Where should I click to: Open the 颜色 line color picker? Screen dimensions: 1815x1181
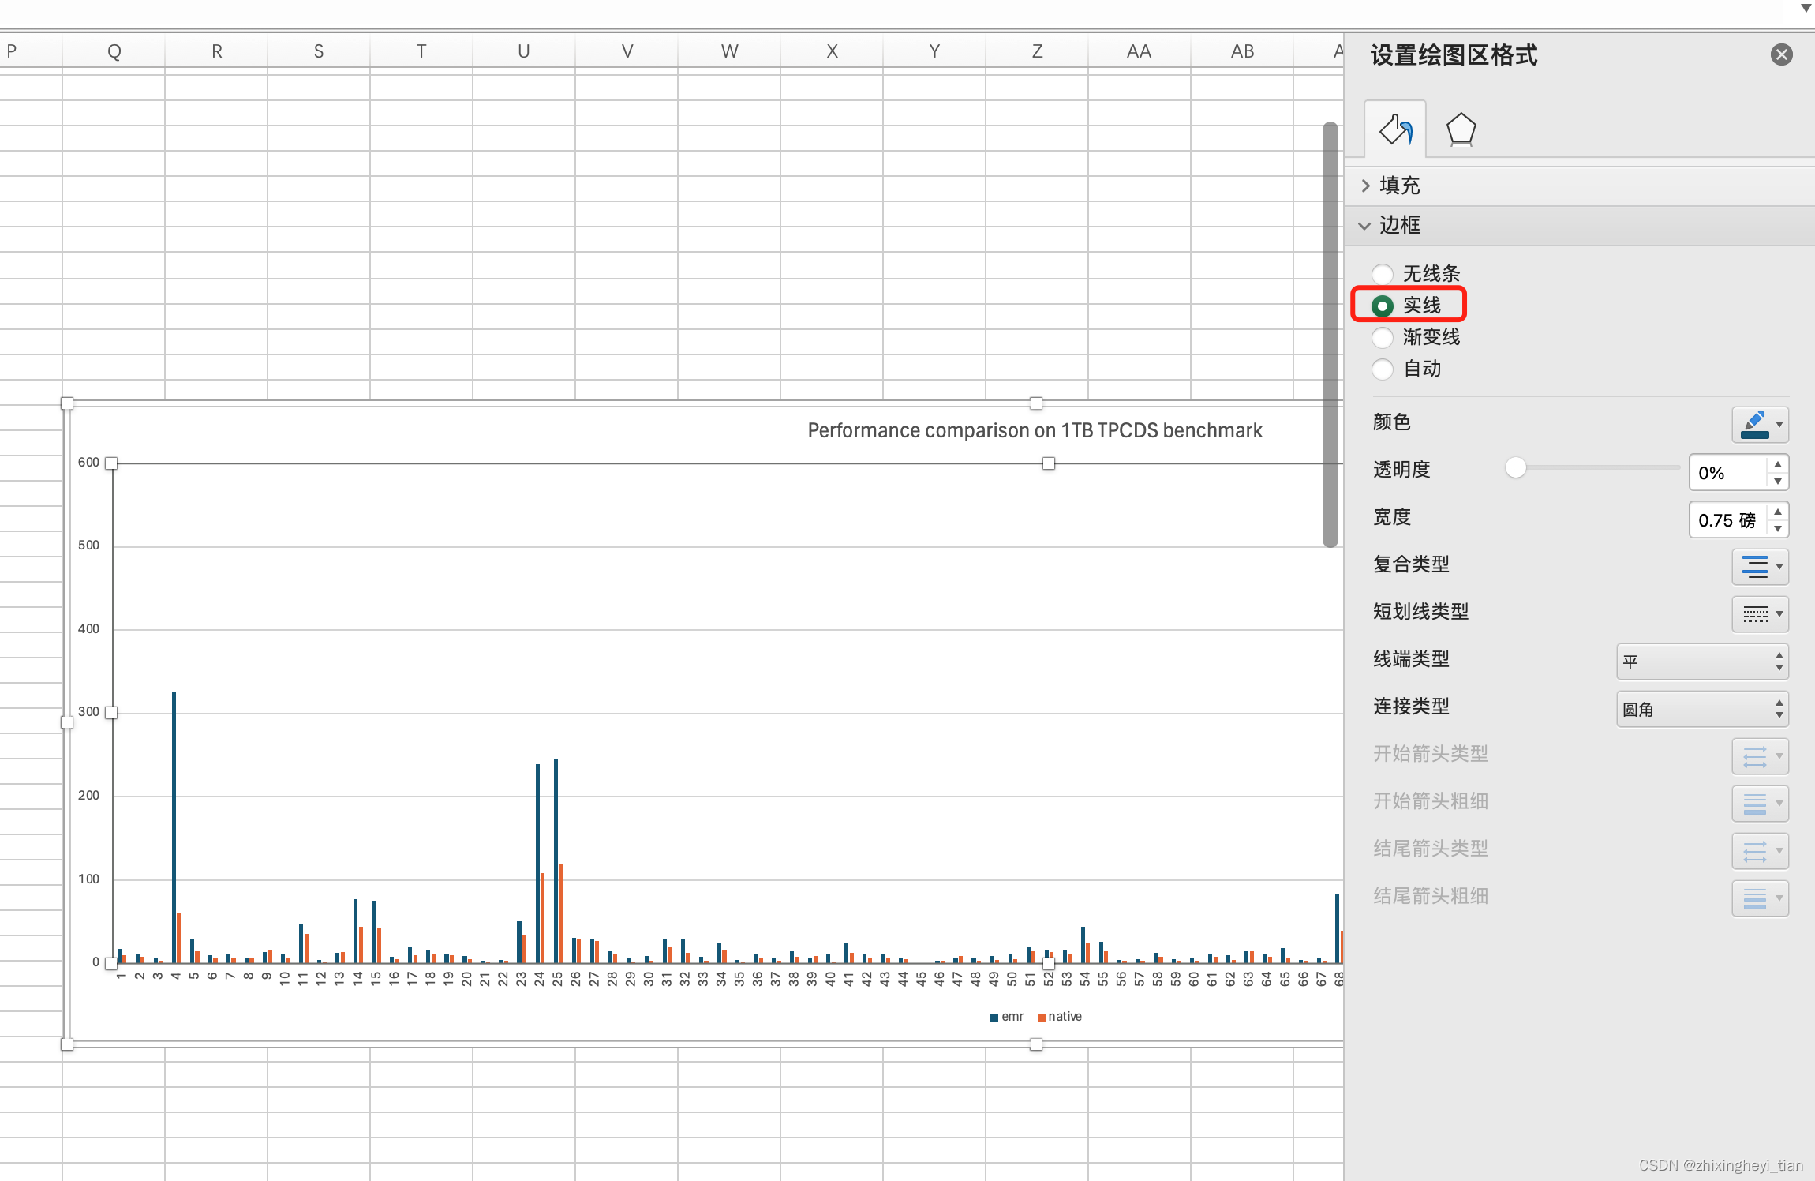click(x=1760, y=425)
